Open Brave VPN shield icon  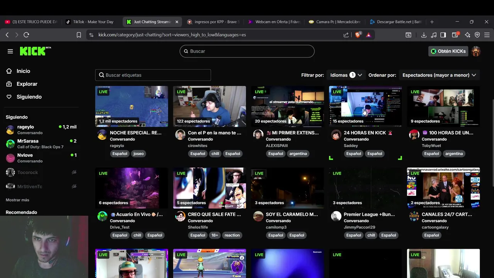pyautogui.click(x=477, y=35)
